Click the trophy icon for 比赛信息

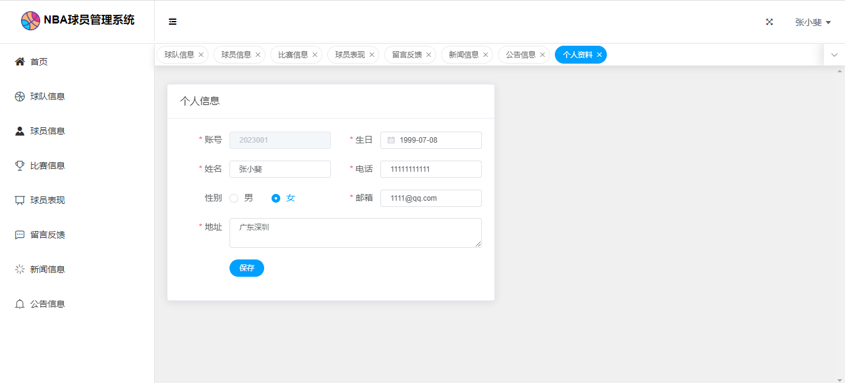(x=20, y=166)
